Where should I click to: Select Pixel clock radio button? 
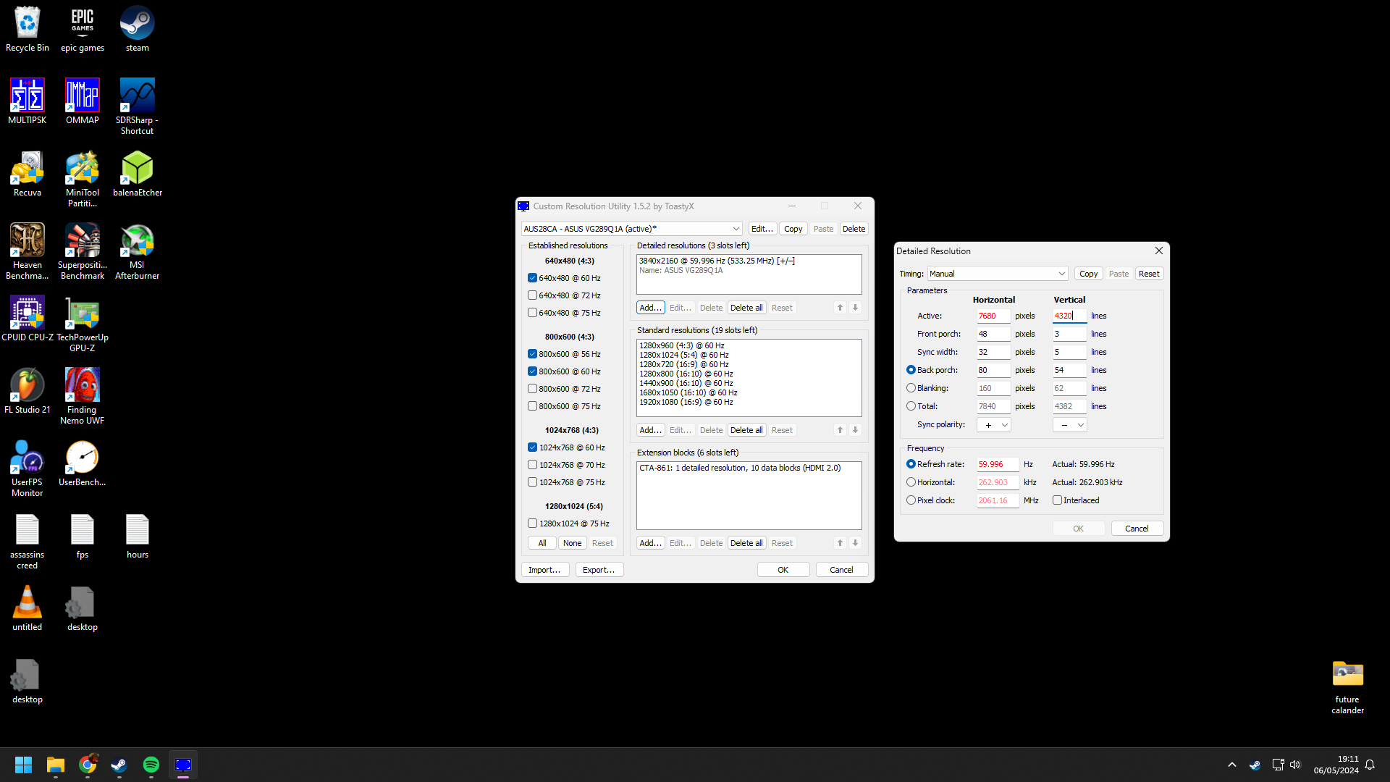click(x=911, y=500)
